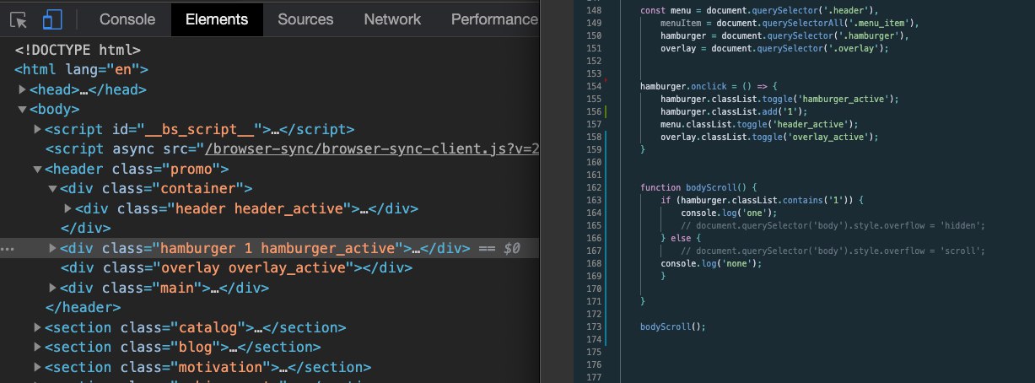Open the Sources tab
Image resolution: width=1035 pixels, height=383 pixels.
tap(305, 19)
